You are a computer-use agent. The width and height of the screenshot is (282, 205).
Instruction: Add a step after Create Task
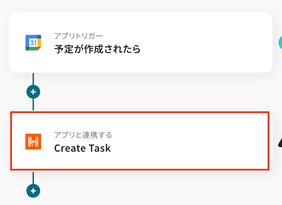[33, 190]
